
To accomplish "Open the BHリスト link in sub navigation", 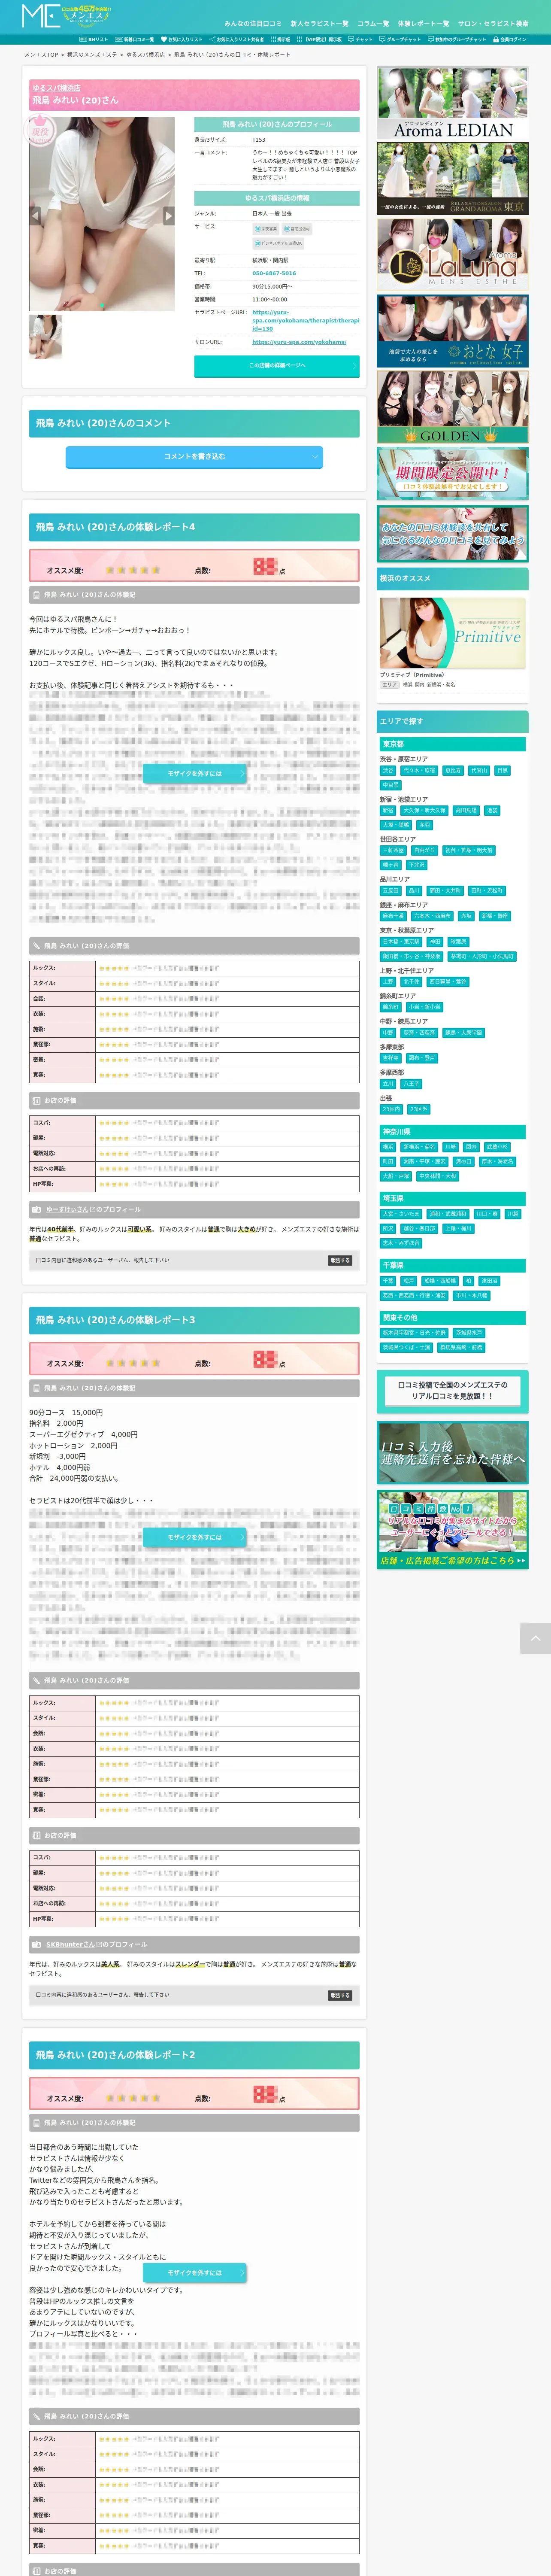I will coord(94,39).
